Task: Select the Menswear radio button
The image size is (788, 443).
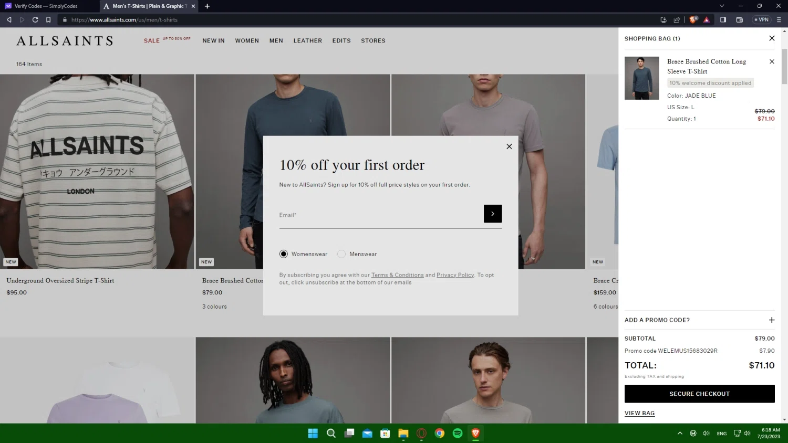Action: point(341,254)
